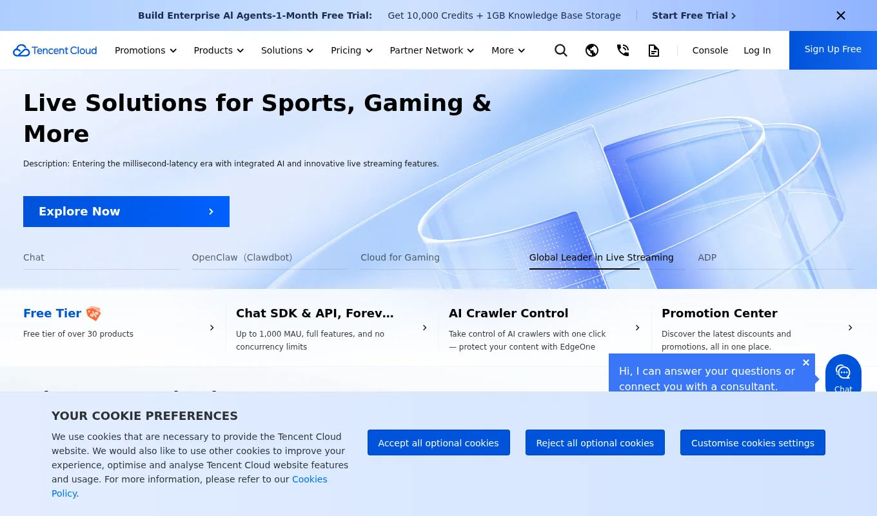Image resolution: width=877 pixels, height=516 pixels.
Task: Click Accept all optional cookies
Action: [438, 442]
